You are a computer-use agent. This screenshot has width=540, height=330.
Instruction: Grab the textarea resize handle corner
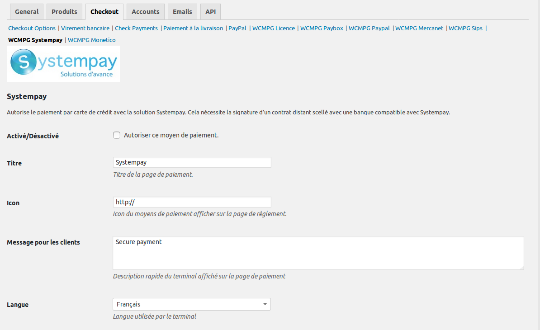click(x=521, y=267)
